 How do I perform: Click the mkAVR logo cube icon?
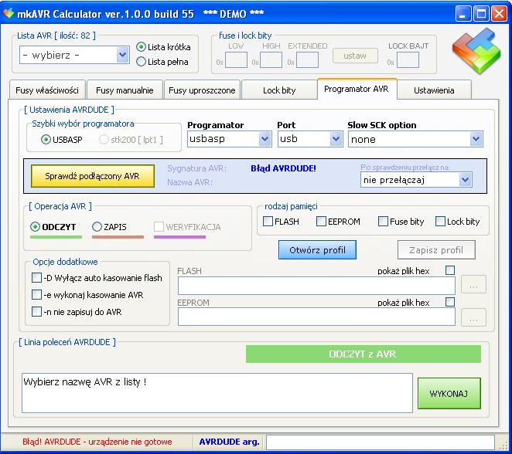[x=476, y=50]
